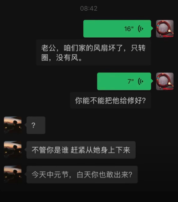
Task: Tap sound wave icon on 7" message
Action: point(141,81)
